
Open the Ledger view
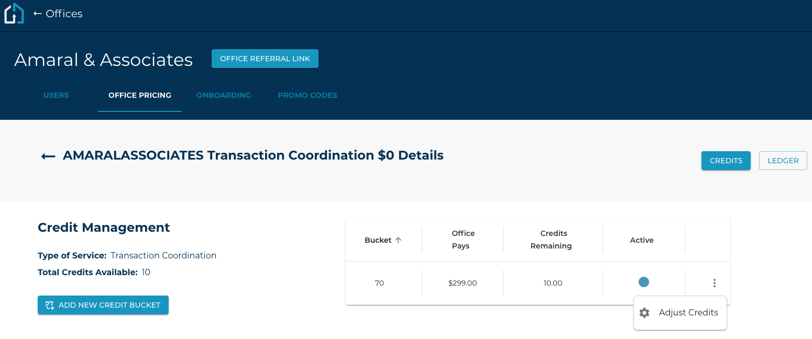point(783,161)
